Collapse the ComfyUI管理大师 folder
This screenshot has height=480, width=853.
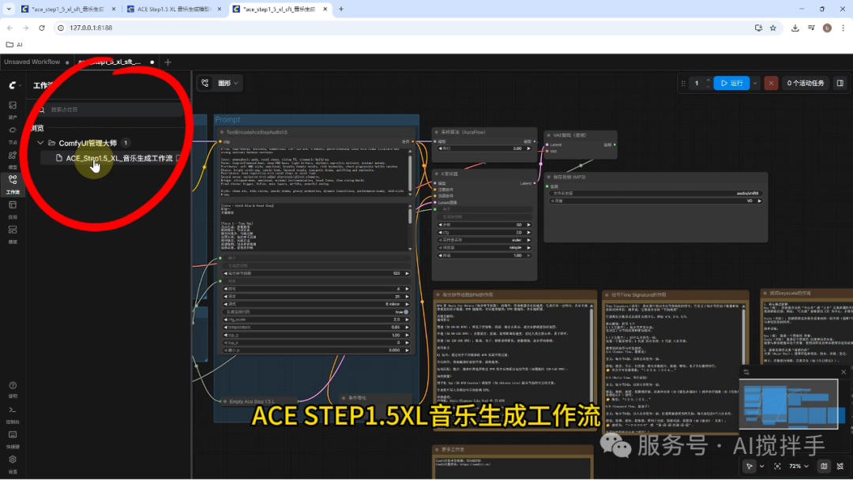point(40,143)
